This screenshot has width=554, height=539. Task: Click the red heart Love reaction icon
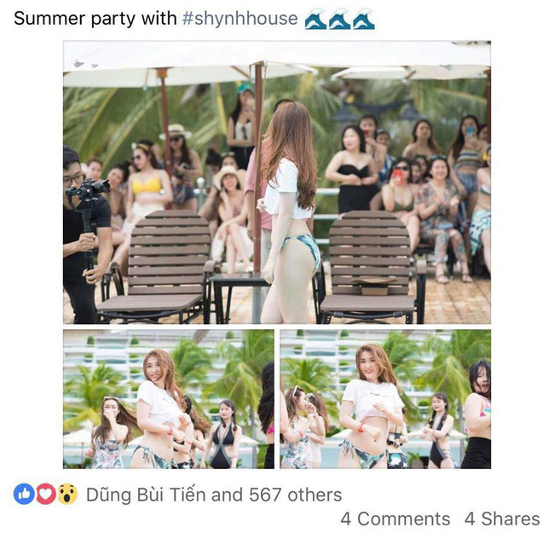point(46,494)
